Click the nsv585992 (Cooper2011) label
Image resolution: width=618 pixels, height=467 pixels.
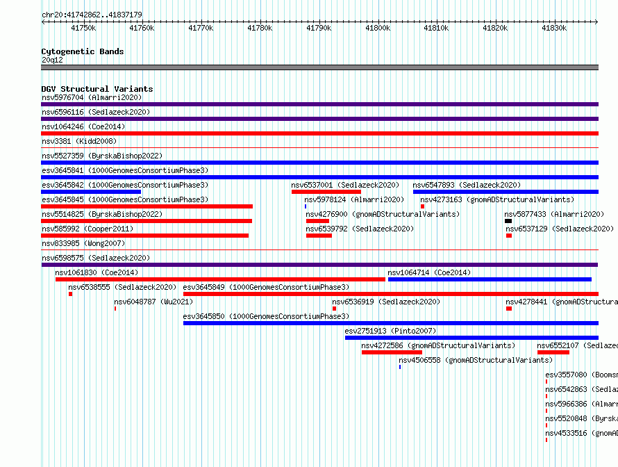click(87, 229)
